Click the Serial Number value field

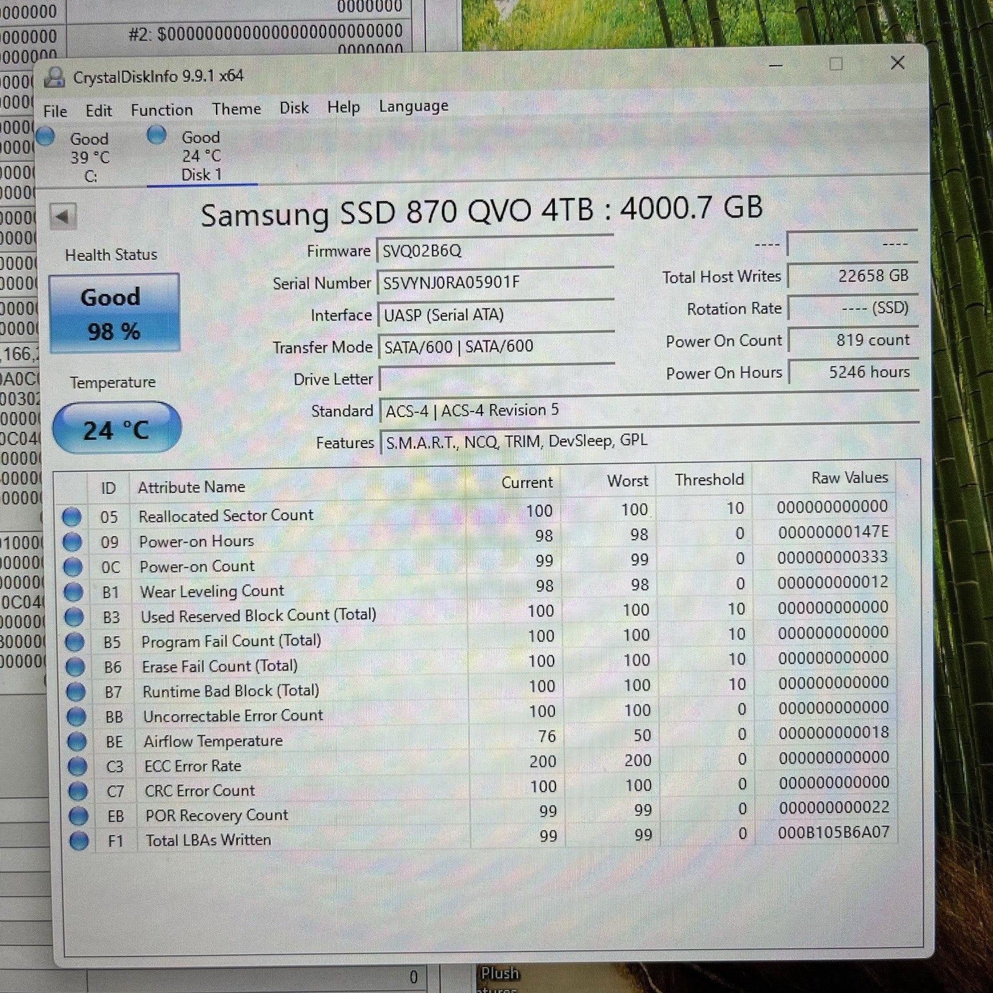(495, 282)
